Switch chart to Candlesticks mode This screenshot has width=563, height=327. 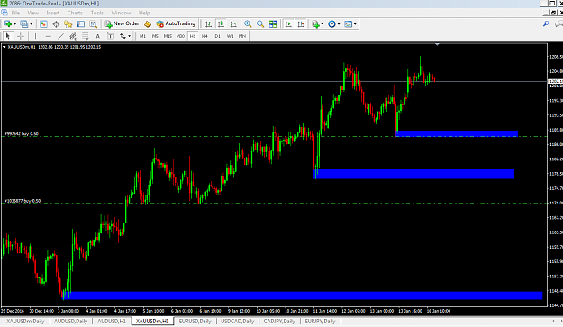pyautogui.click(x=221, y=24)
